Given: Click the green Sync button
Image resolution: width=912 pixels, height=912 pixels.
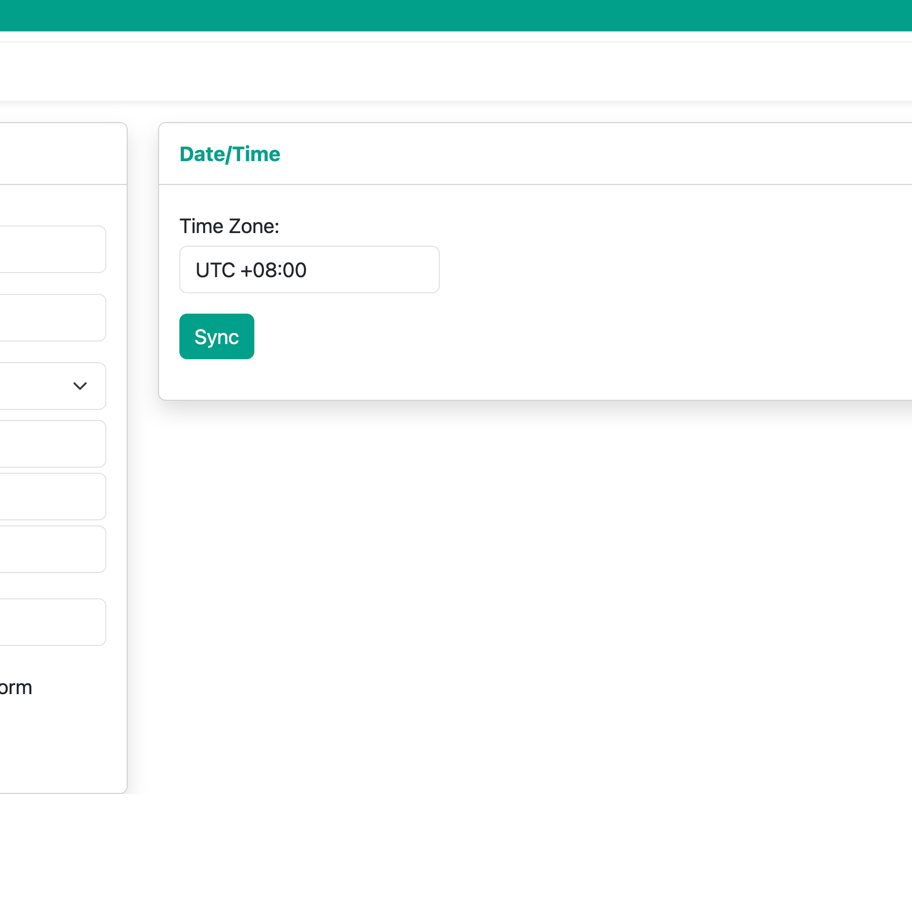Looking at the screenshot, I should (216, 336).
